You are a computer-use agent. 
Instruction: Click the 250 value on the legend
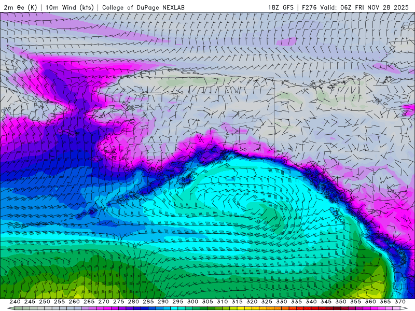coord(45,302)
